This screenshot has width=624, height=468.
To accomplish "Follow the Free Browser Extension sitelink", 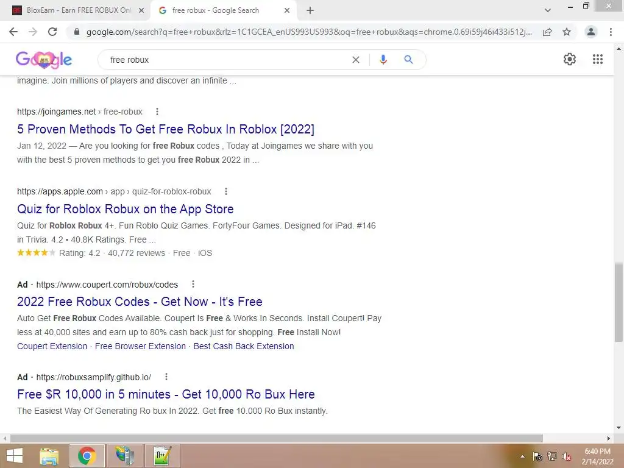I will point(141,346).
